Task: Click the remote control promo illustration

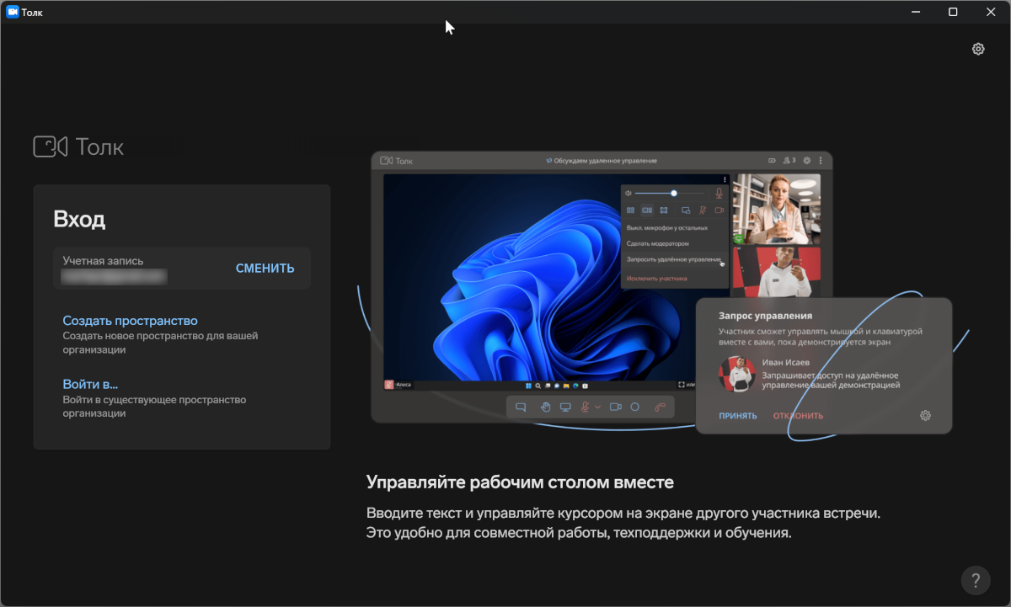Action: [x=661, y=296]
